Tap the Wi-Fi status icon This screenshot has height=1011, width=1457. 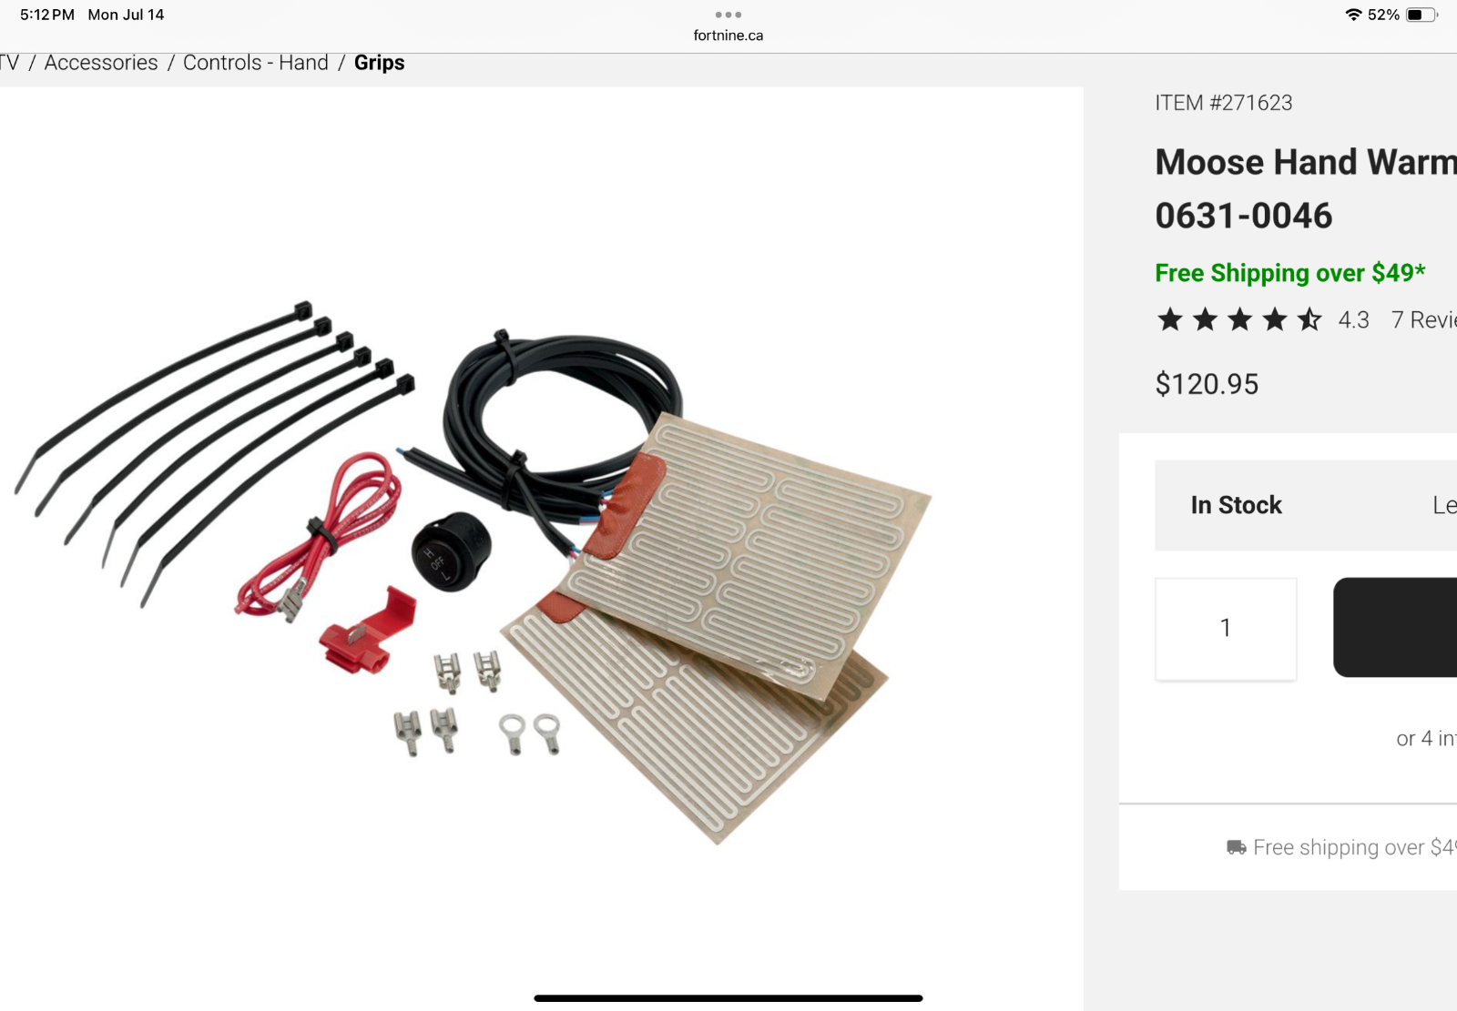coord(1353,15)
